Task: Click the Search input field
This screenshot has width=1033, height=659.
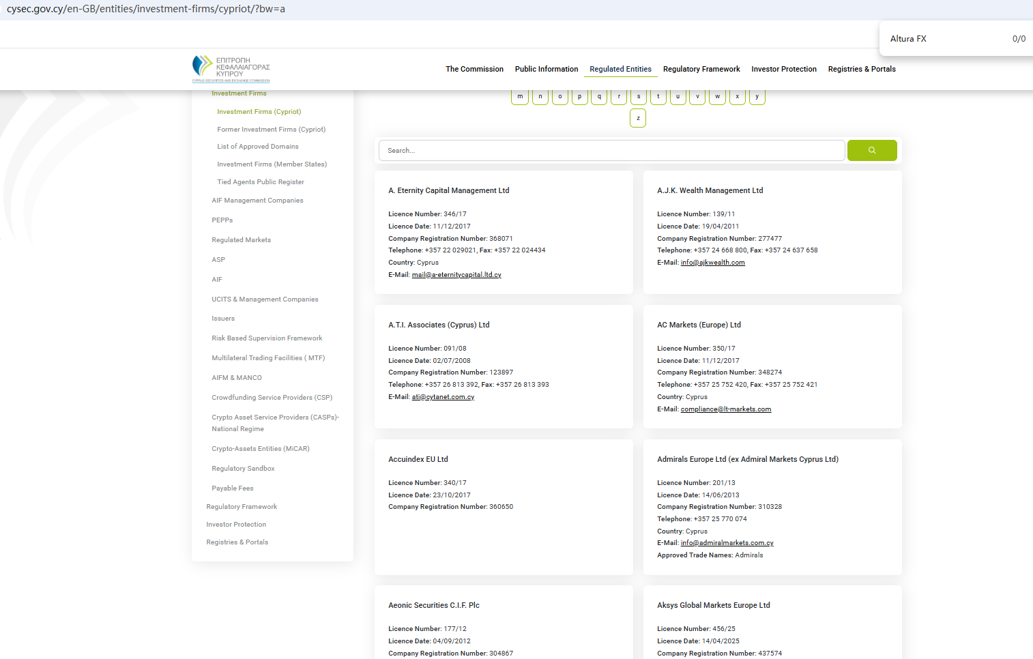Action: pos(611,151)
